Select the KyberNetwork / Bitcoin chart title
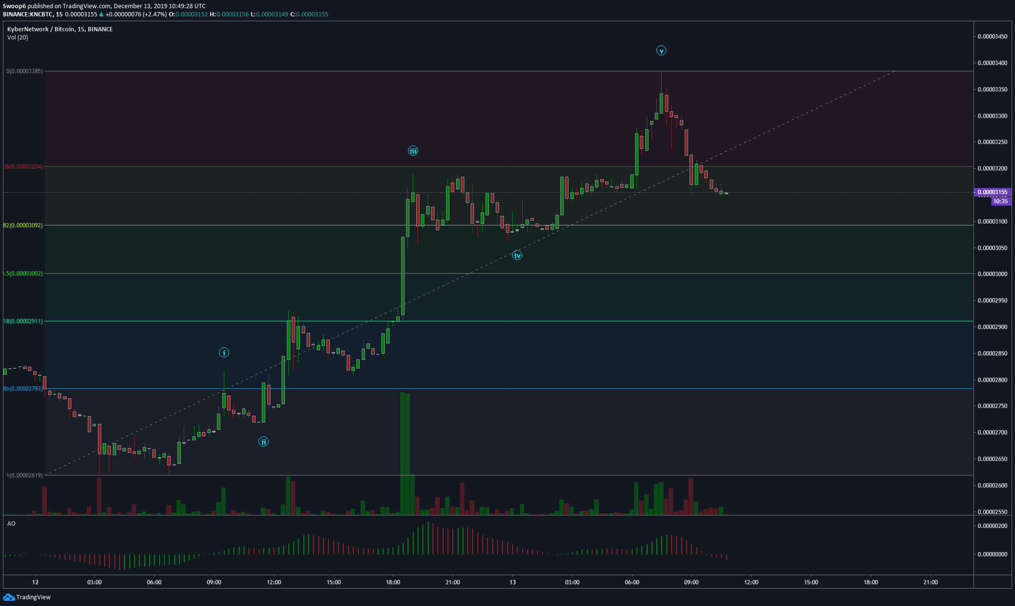The height and width of the screenshot is (606, 1015). click(x=60, y=29)
